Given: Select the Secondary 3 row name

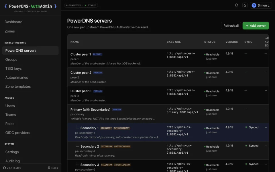Looking at the screenshot, I should [x=90, y=165].
